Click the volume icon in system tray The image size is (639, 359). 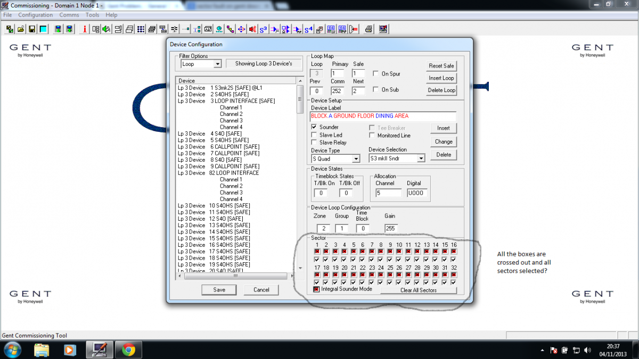pyautogui.click(x=588, y=350)
